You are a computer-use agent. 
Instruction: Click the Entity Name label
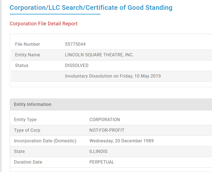pyautogui.click(x=28, y=55)
